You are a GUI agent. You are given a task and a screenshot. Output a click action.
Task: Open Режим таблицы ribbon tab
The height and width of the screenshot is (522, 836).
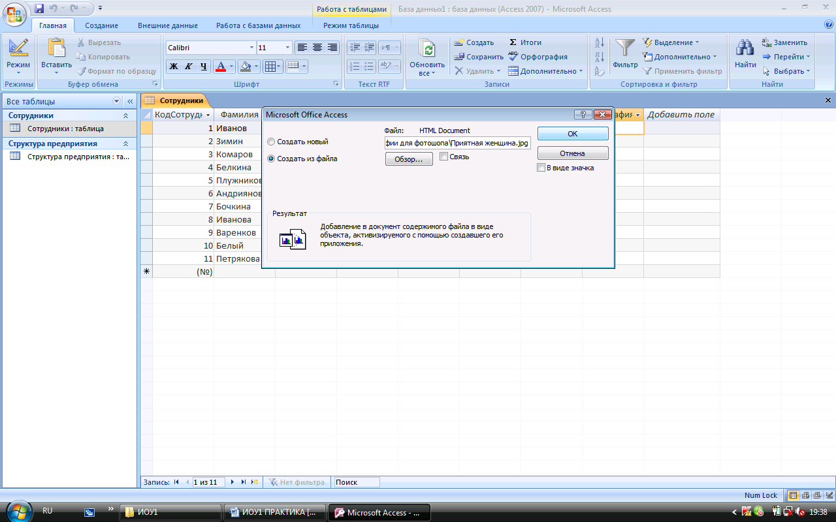pyautogui.click(x=351, y=25)
